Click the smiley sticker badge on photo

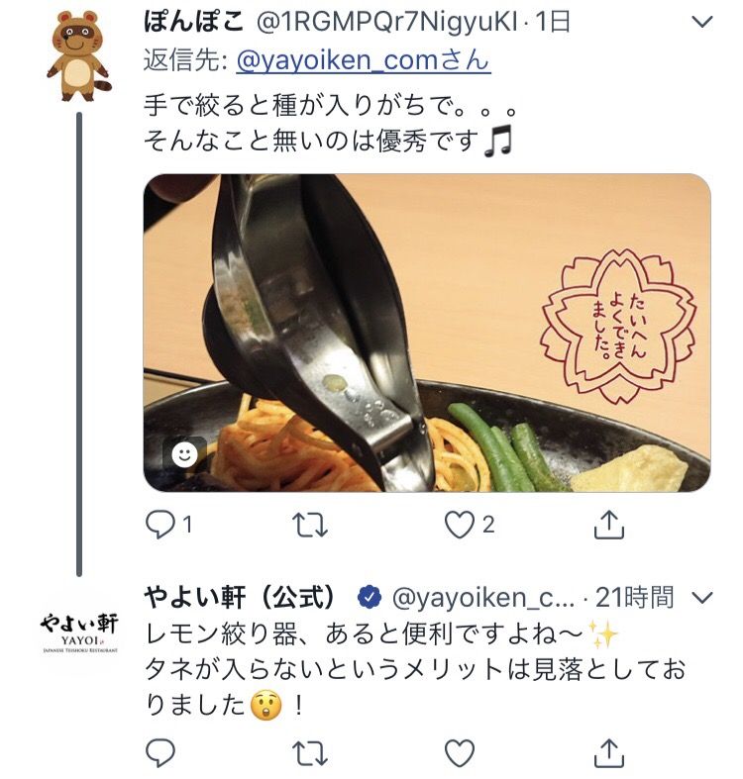[184, 454]
